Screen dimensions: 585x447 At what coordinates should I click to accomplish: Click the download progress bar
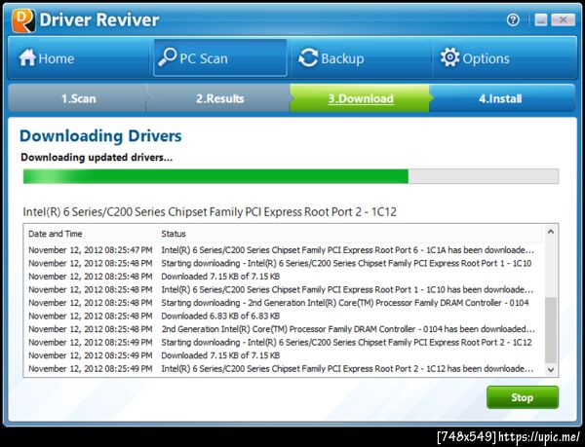pos(291,176)
